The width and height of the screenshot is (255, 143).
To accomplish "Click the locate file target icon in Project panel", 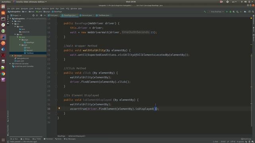I will [x=33, y=15].
